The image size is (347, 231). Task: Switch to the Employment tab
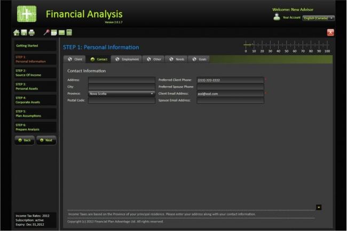click(127, 59)
